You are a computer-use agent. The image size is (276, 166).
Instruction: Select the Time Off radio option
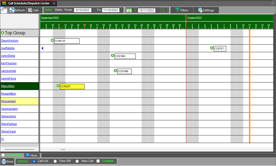55,161
